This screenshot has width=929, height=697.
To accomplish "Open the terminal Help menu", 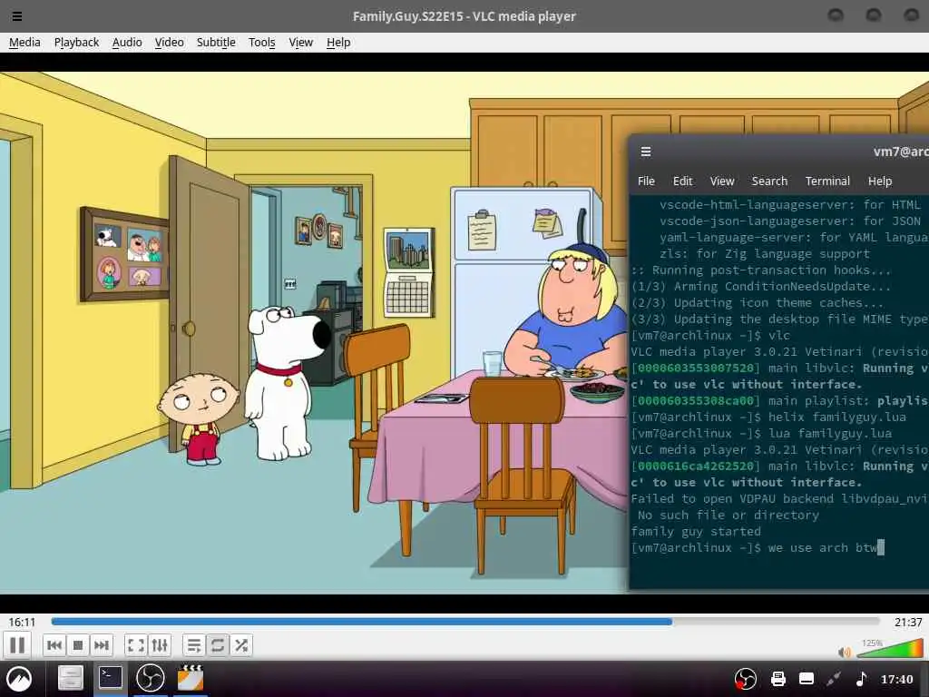I will tap(880, 181).
